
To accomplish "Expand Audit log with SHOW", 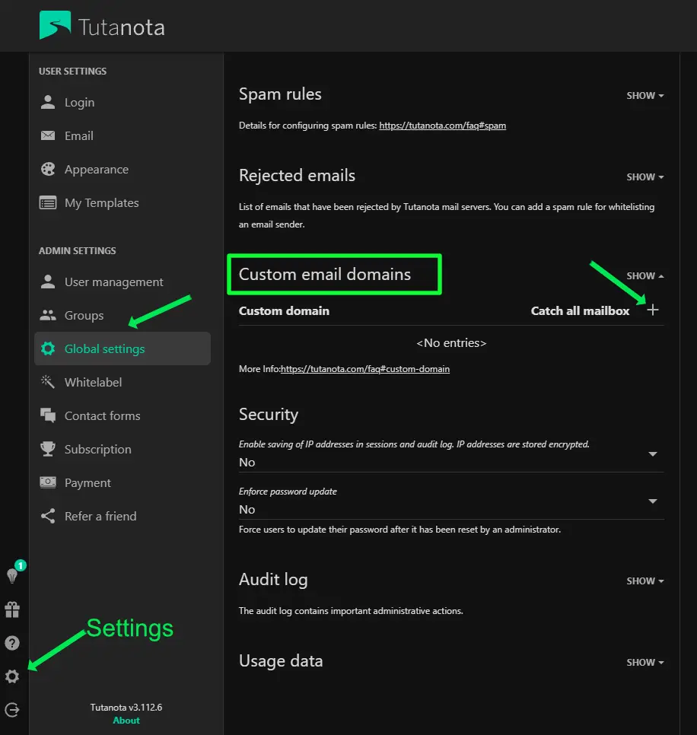I will coord(645,581).
